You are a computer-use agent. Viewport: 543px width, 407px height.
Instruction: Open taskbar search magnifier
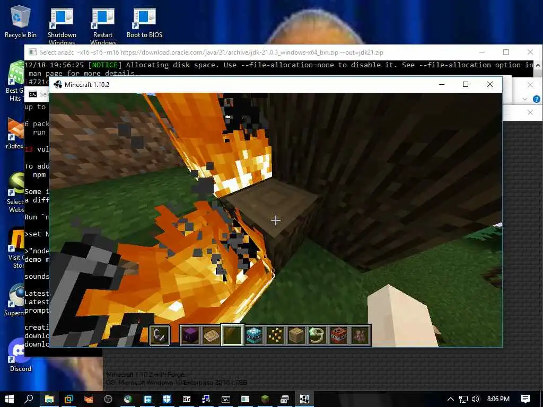tap(29, 399)
